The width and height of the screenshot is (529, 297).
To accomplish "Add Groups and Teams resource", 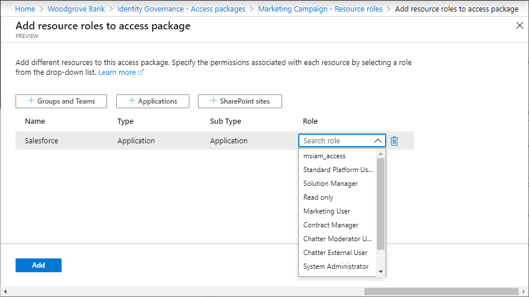I will pos(61,101).
